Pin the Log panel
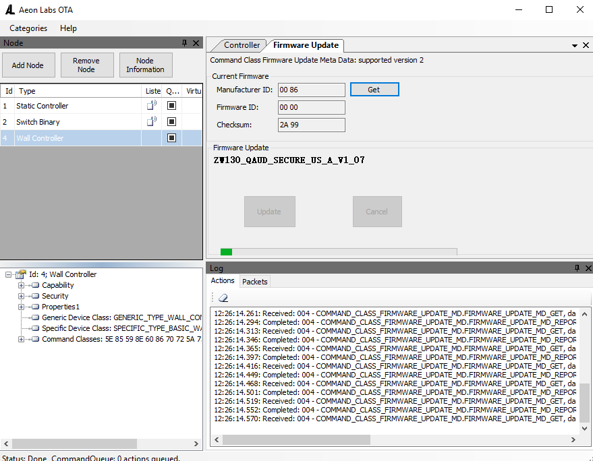The height and width of the screenshot is (461, 593). pos(577,268)
